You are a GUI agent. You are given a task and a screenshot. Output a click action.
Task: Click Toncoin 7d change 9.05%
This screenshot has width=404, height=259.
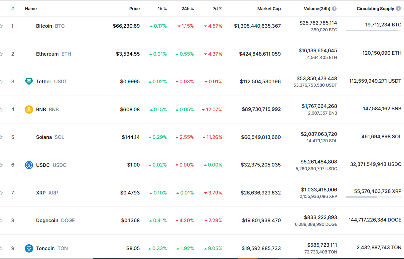coord(213,248)
